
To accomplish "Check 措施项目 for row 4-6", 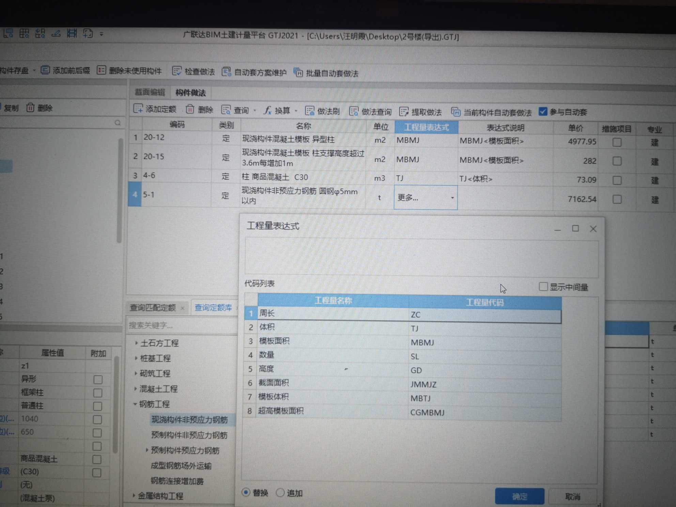I will point(617,180).
